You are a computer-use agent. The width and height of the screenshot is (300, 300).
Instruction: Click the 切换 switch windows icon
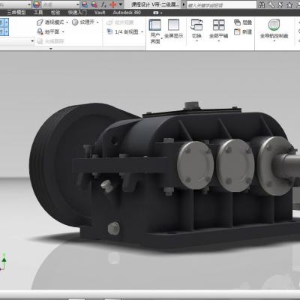coord(196,25)
